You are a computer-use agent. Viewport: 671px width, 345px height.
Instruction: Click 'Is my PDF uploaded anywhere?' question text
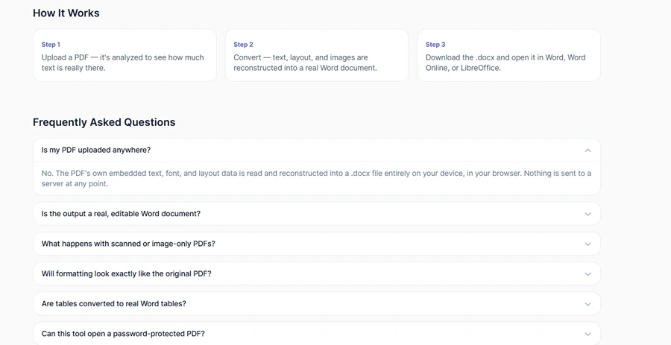click(x=96, y=150)
